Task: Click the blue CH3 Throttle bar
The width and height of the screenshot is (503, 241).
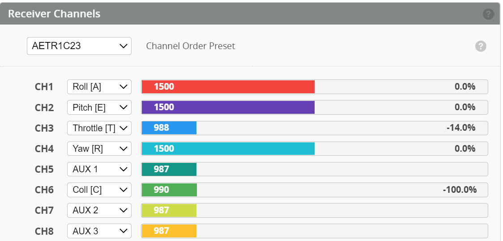Action: [x=169, y=128]
